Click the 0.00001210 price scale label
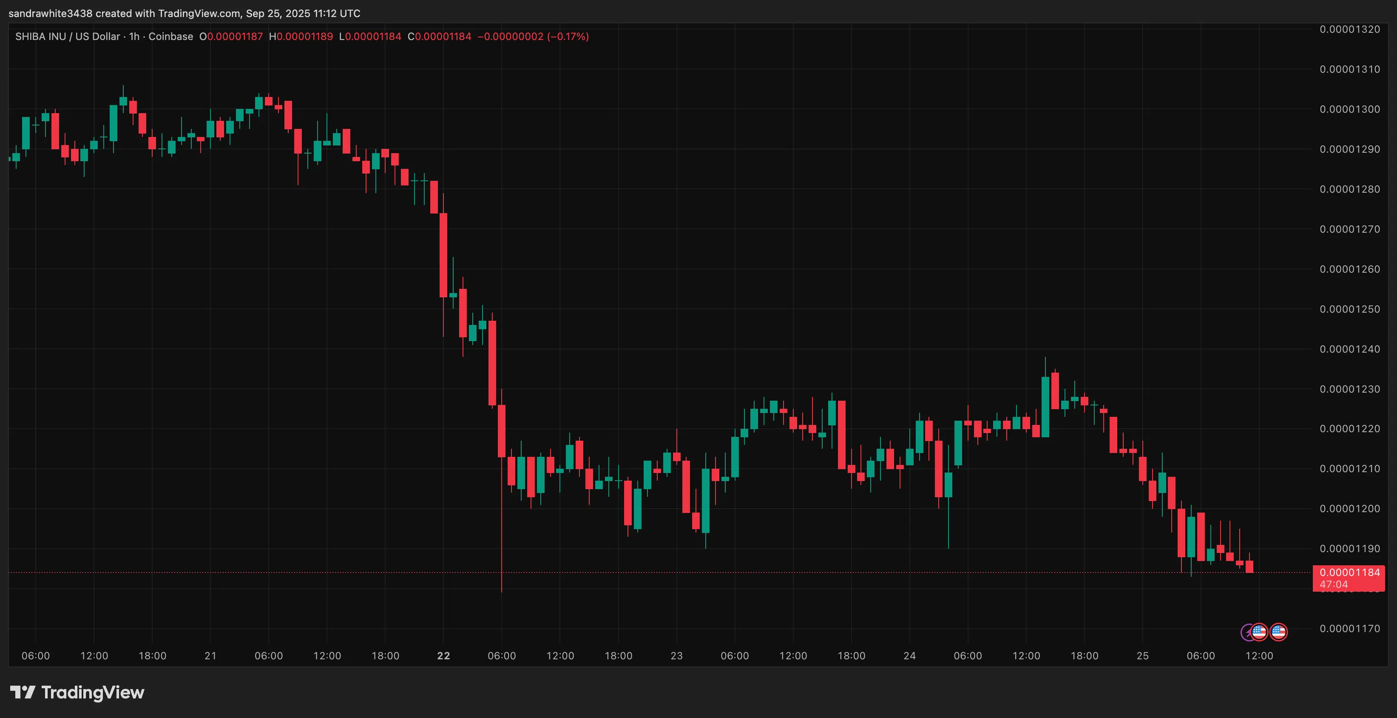 (x=1350, y=468)
